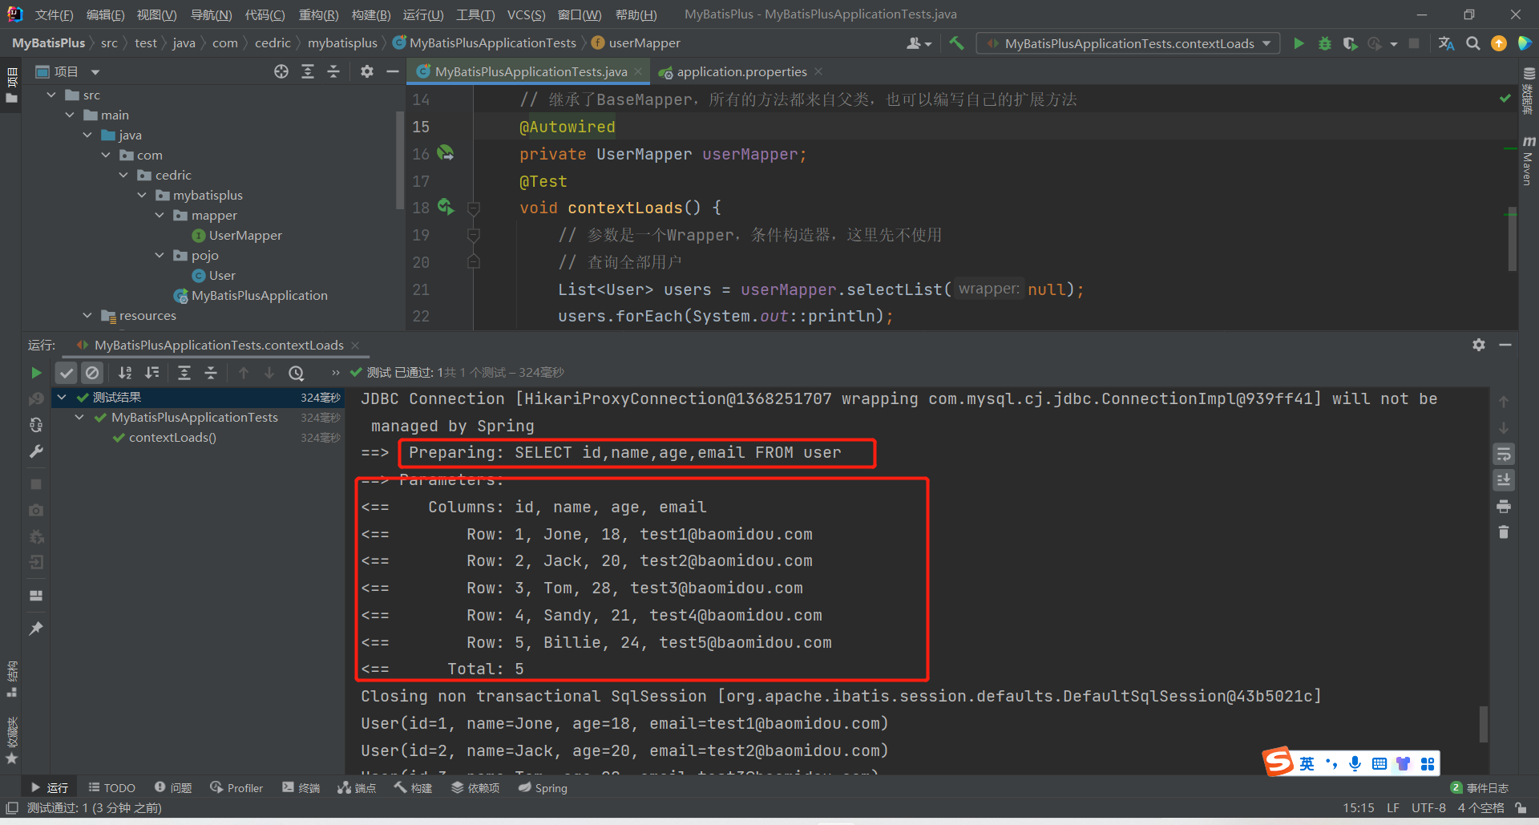Click the orange update arrow icon
Screen dimensions: 1539x825
tap(1498, 43)
